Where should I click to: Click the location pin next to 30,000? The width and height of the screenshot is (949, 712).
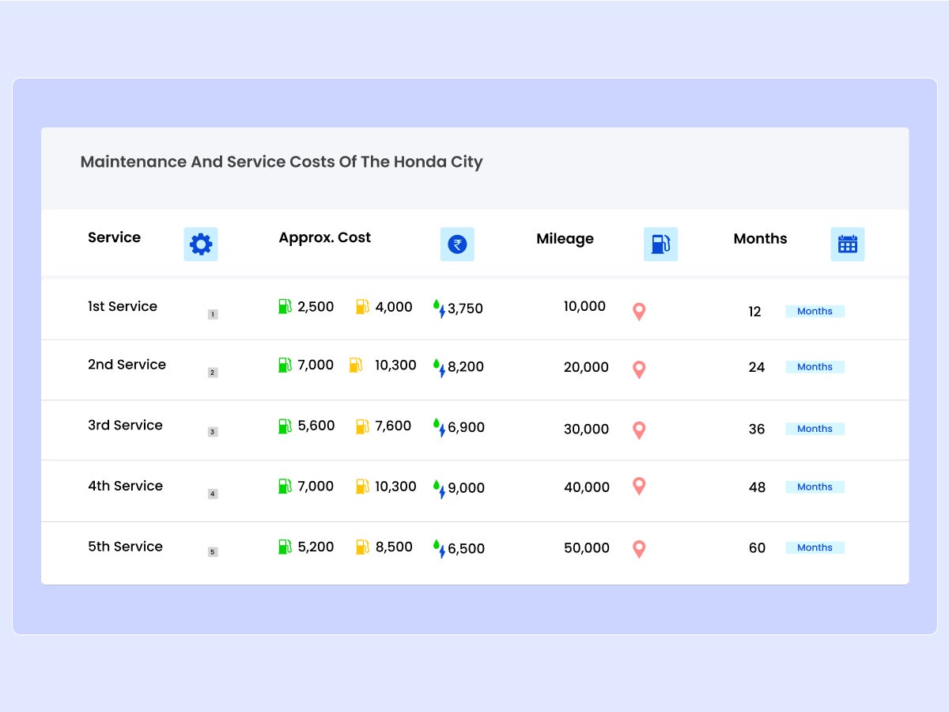pyautogui.click(x=638, y=430)
